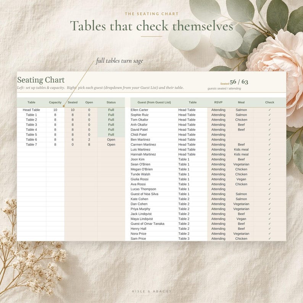Click the Meal value 'Vegetarian' for Sean O'Brien

coord(241,164)
